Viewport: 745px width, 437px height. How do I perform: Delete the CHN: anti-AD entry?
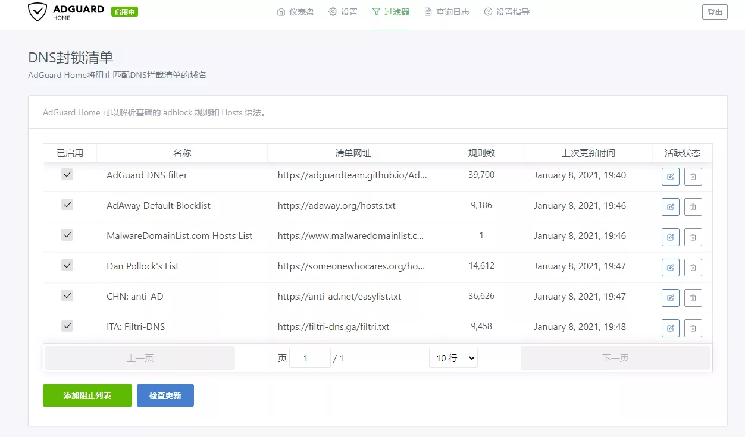coord(693,298)
